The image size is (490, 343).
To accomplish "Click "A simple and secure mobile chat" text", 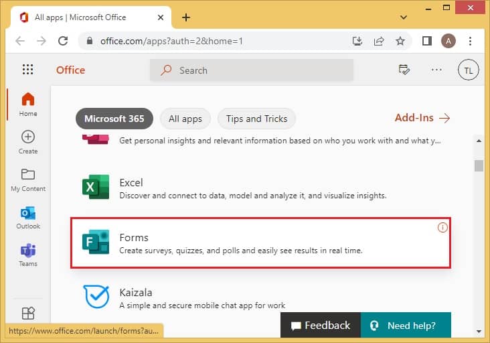I will pyautogui.click(x=202, y=305).
